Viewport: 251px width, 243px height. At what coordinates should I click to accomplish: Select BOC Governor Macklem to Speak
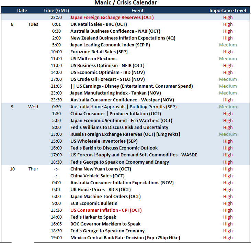[x=105, y=224]
